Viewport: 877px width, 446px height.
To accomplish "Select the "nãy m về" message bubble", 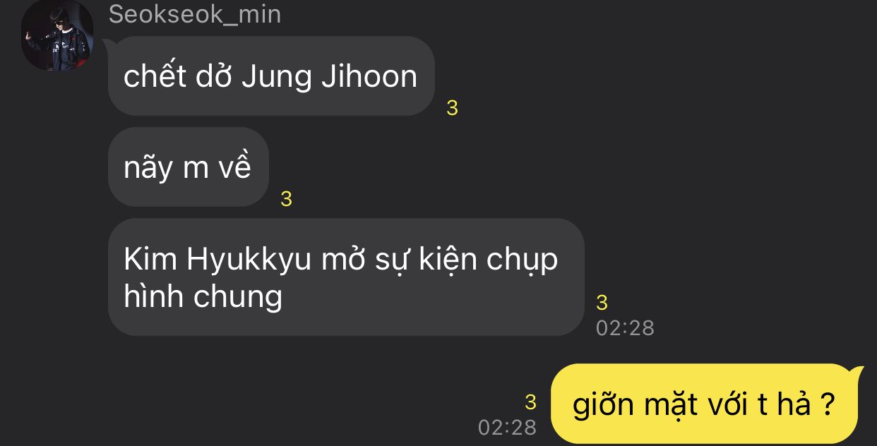I will click(x=189, y=167).
